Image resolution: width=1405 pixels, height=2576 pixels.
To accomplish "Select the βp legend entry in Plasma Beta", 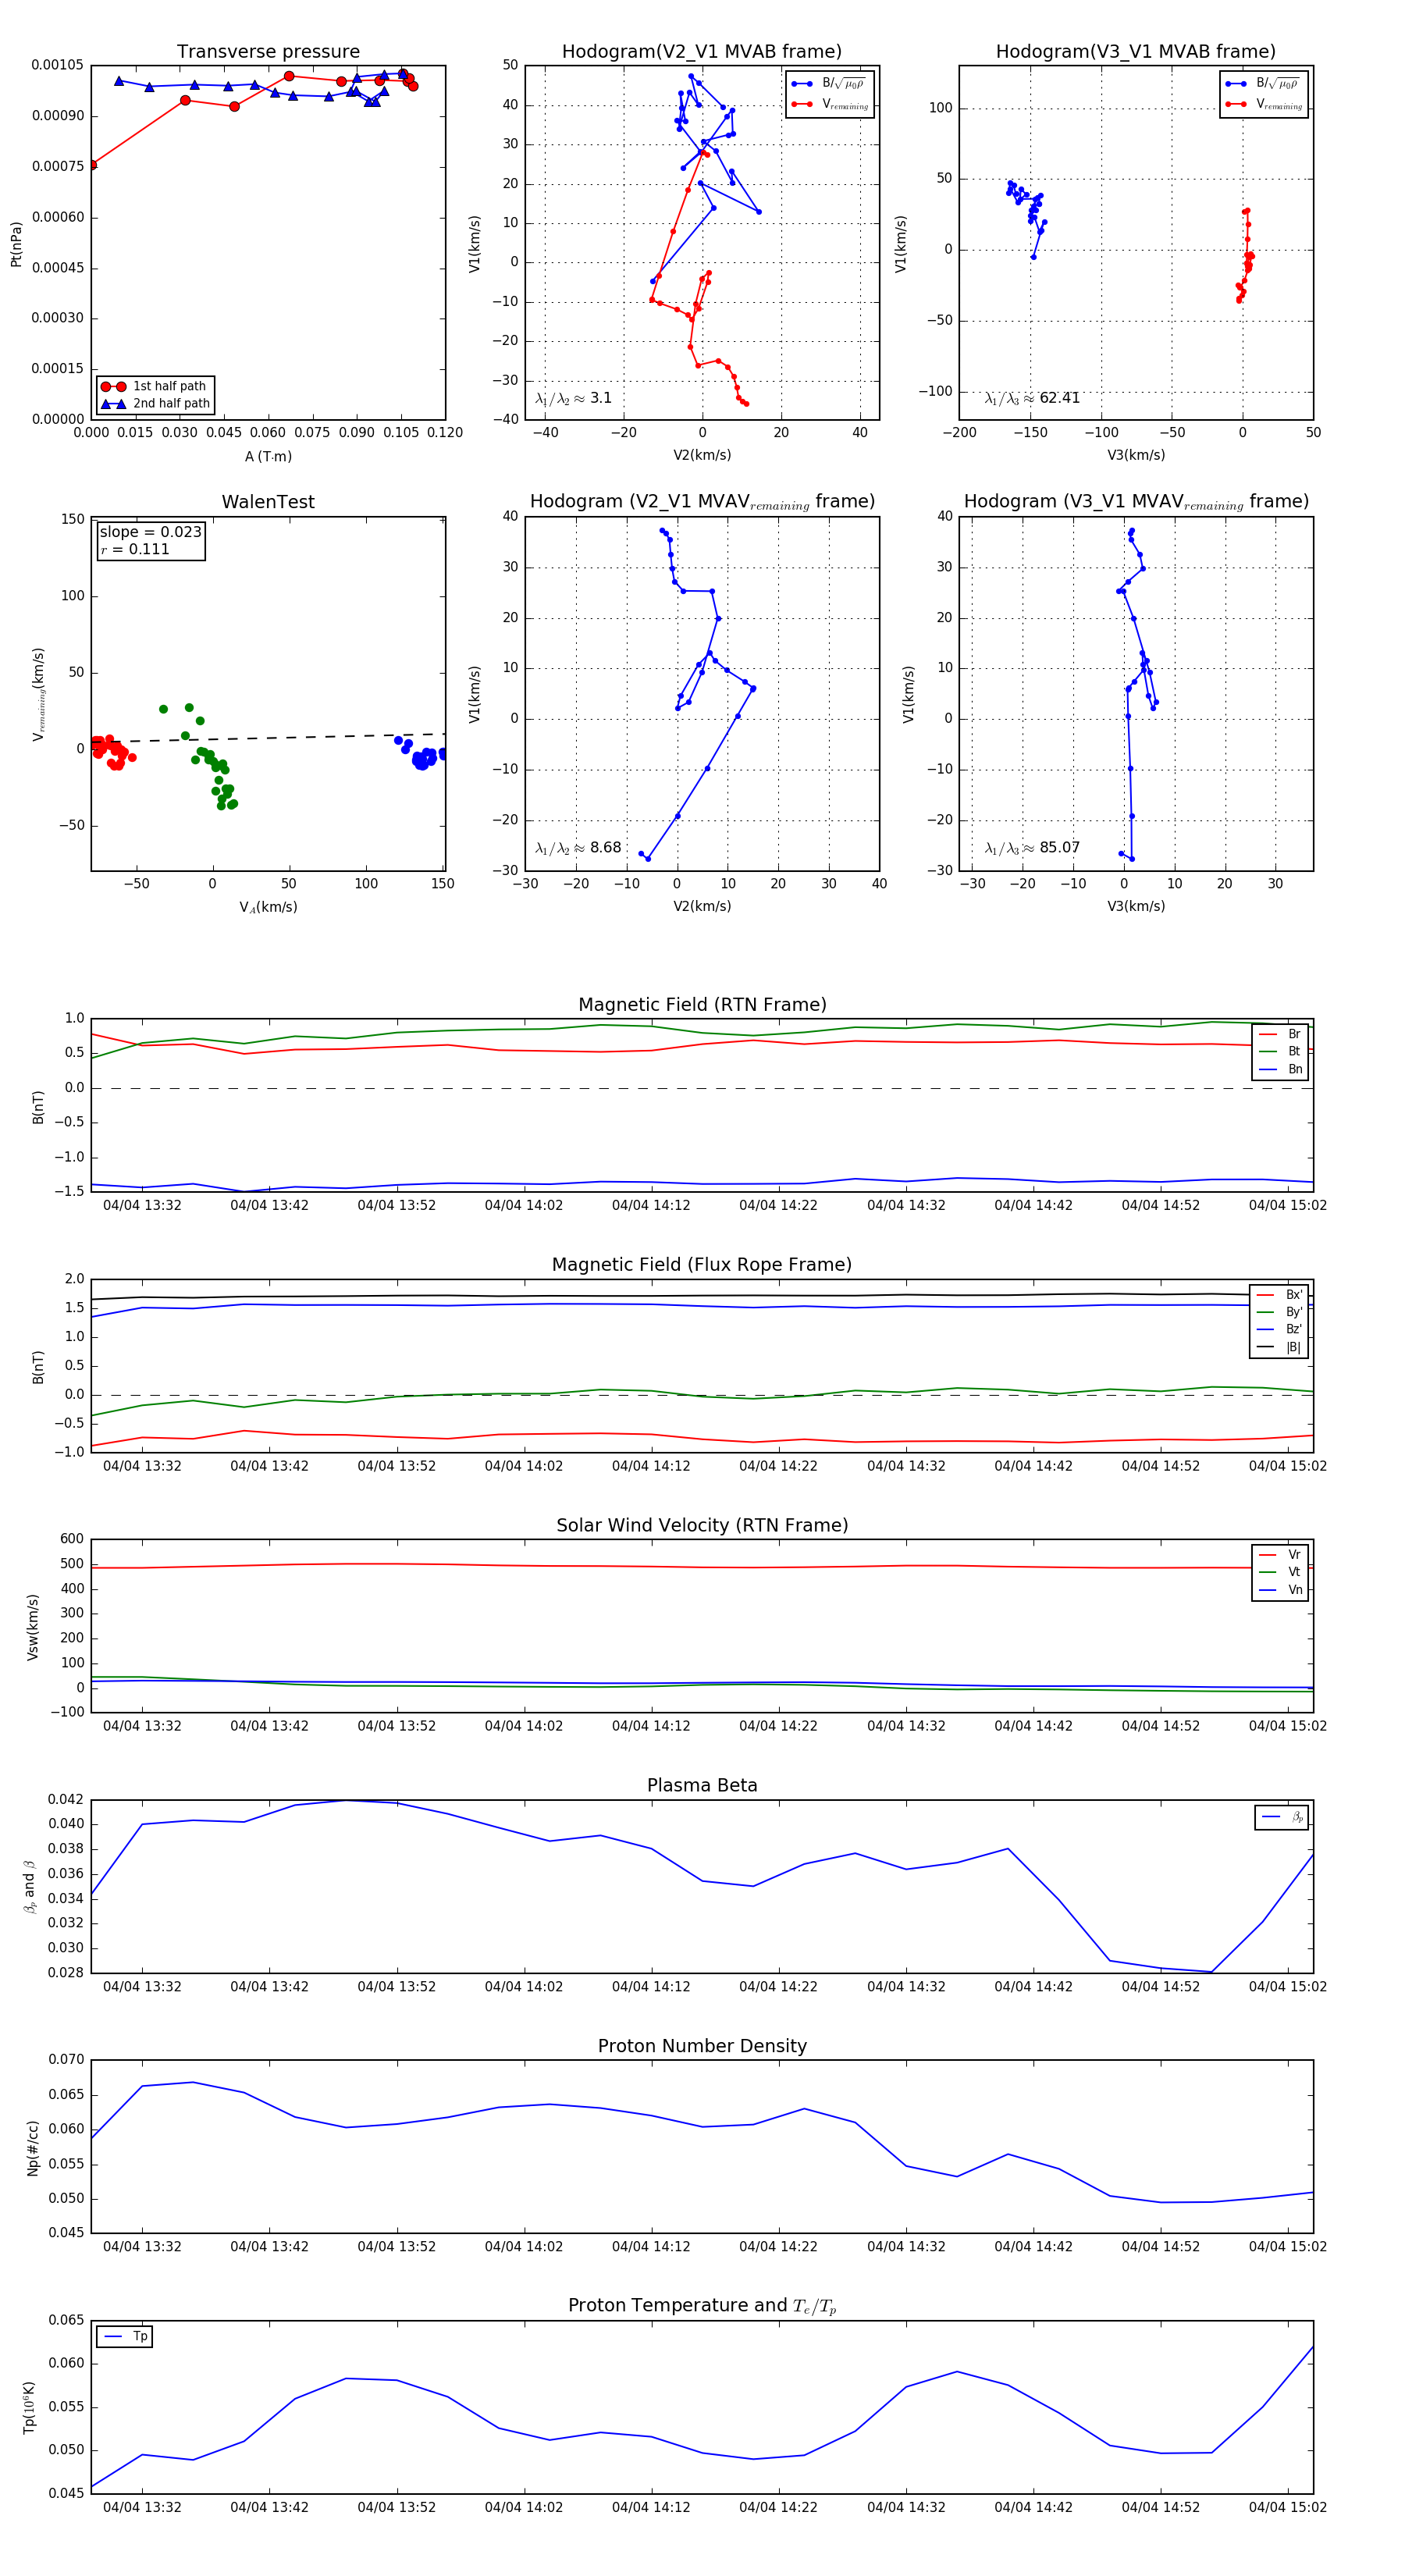I will [x=1282, y=1817].
